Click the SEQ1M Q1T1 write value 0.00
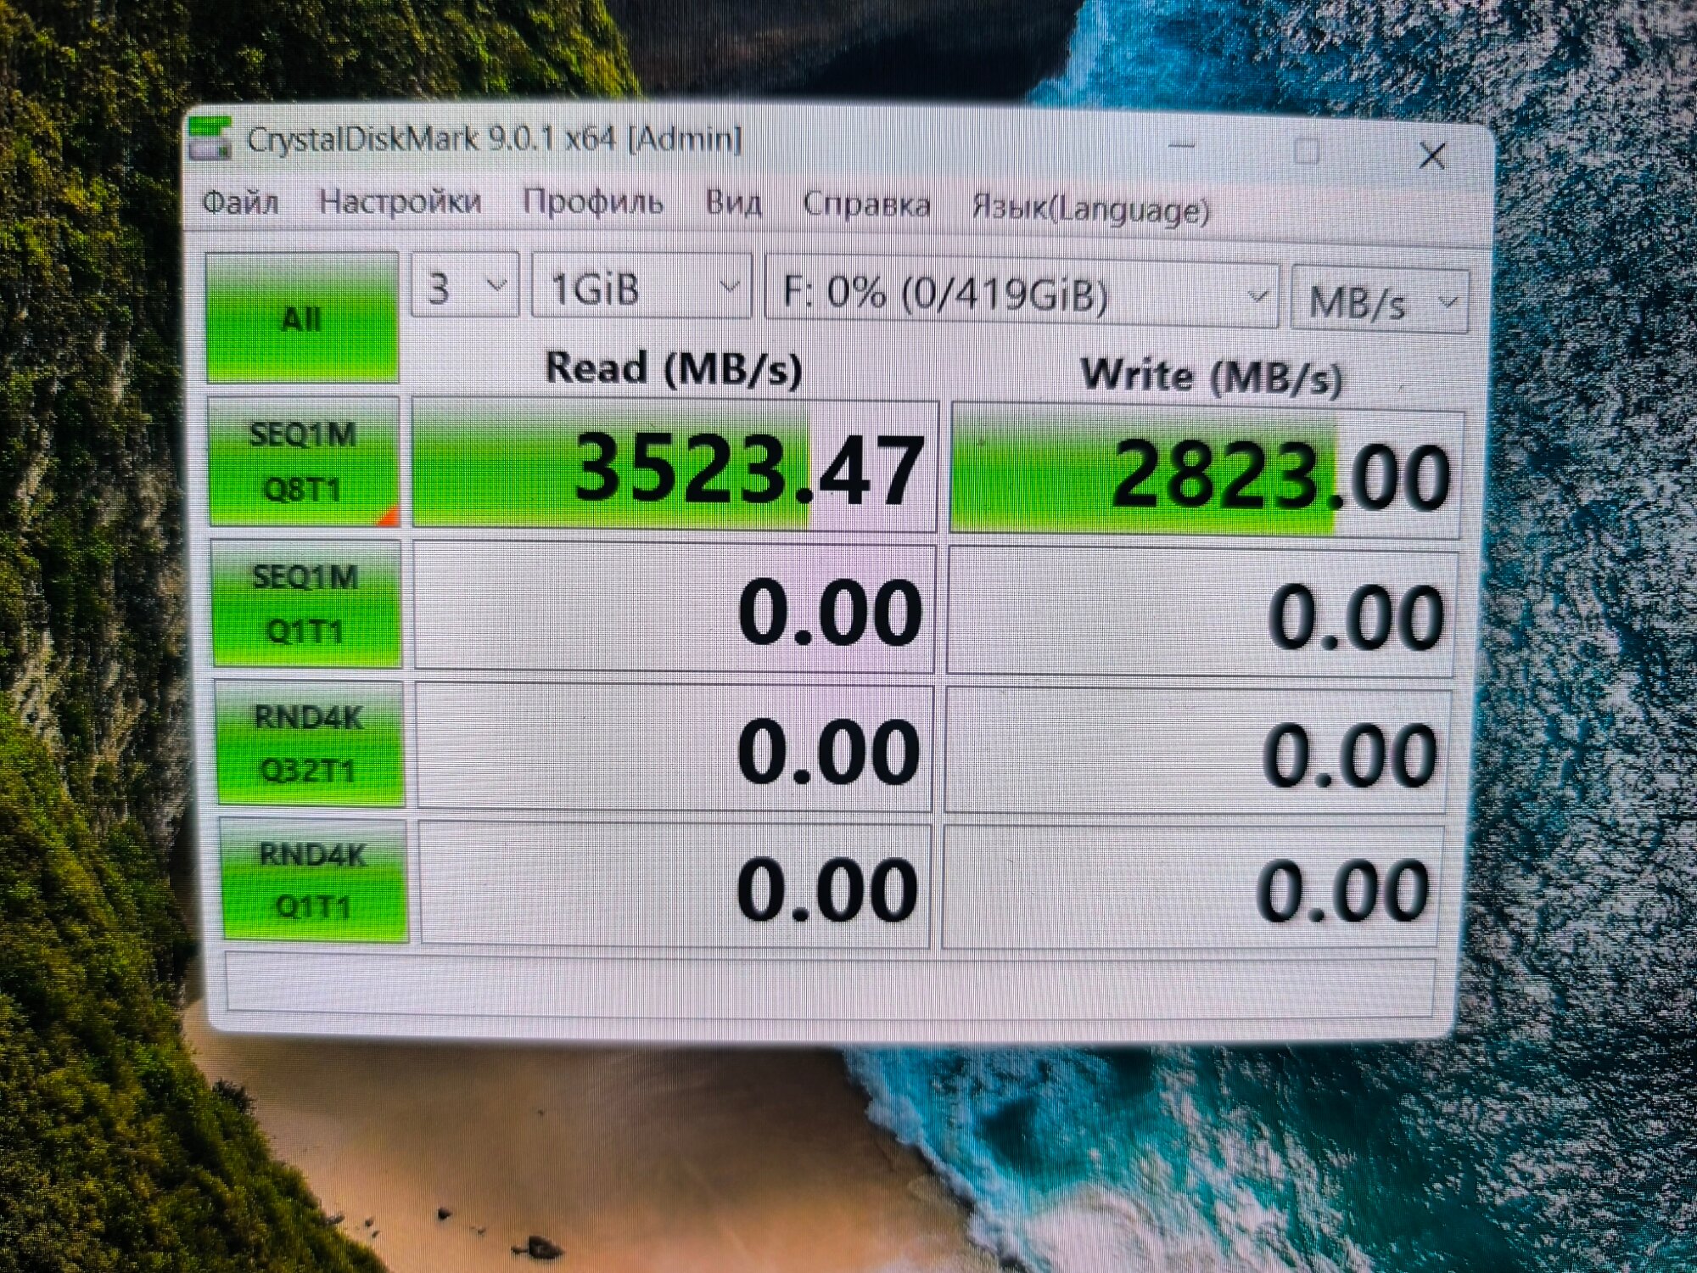Viewport: 1697px width, 1273px height. [1202, 613]
